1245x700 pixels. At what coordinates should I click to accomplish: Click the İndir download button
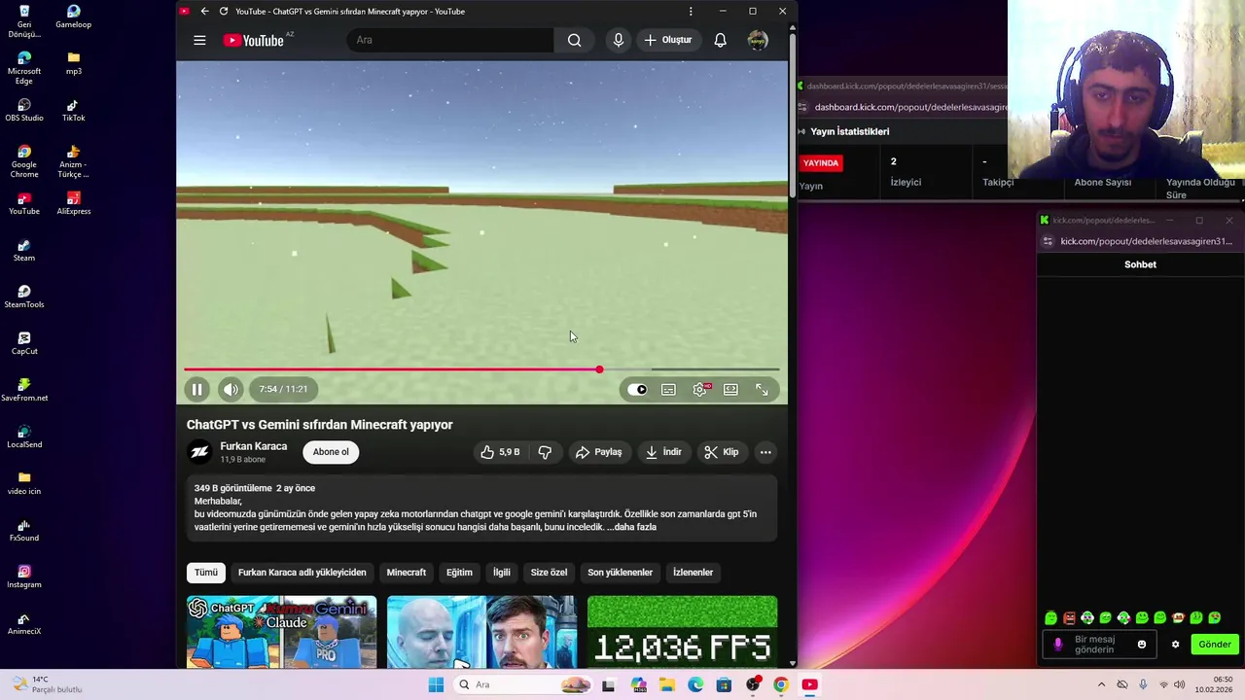point(663,452)
